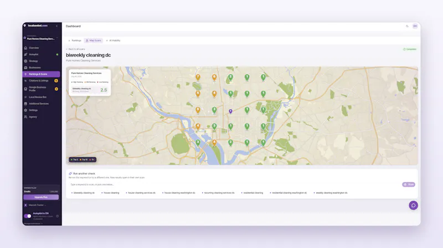443x248 pixels.
Task: Open Additional Services sidebar icon
Action: [x=25, y=104]
